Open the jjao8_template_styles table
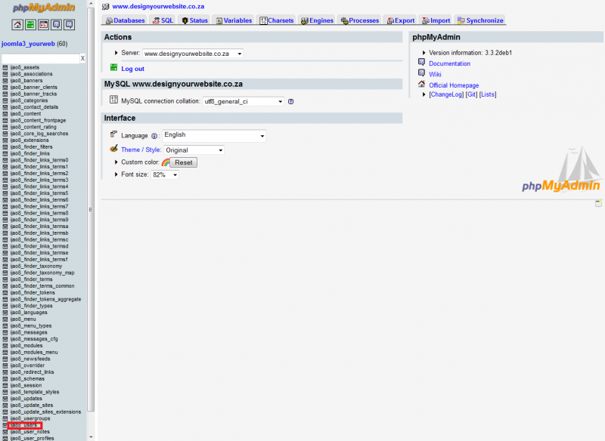This screenshot has height=441, width=605. click(x=35, y=392)
